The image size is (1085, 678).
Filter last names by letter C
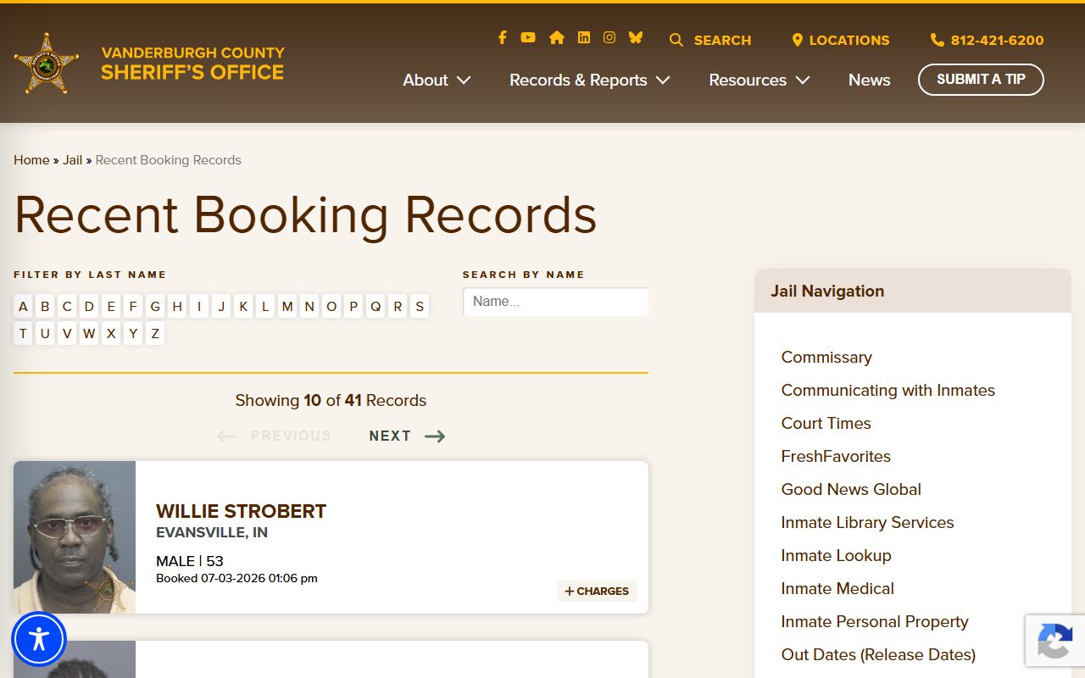(x=67, y=307)
